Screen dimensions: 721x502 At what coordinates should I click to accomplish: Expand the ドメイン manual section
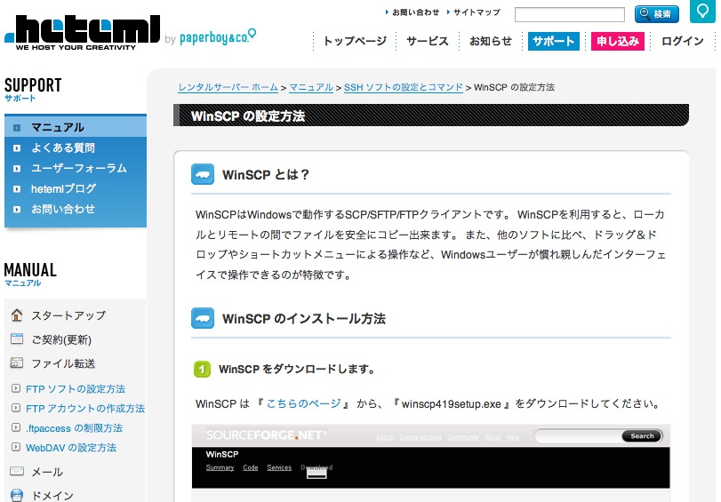point(52,496)
